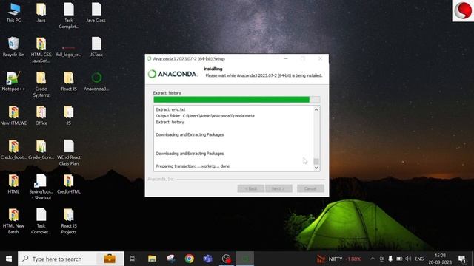Select the Credo_Core folder icon

click(41, 149)
